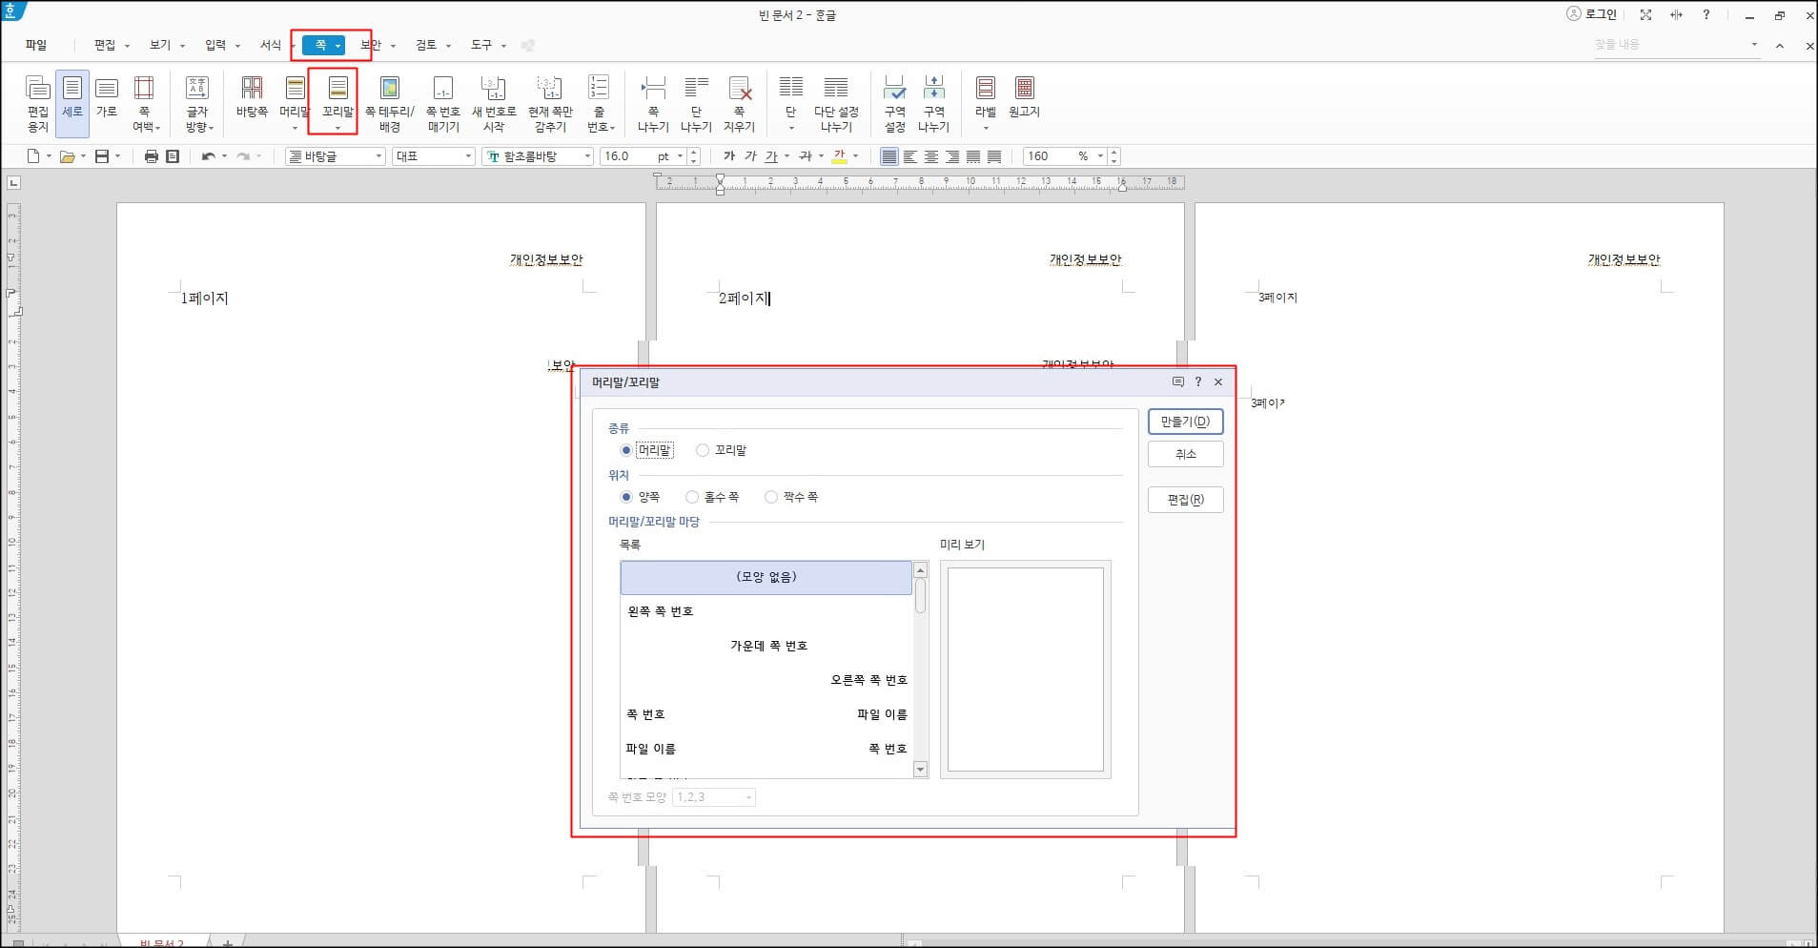Click 현재 쪽만 감추기 icon
Screen dimensions: 1818x948
[x=550, y=103]
